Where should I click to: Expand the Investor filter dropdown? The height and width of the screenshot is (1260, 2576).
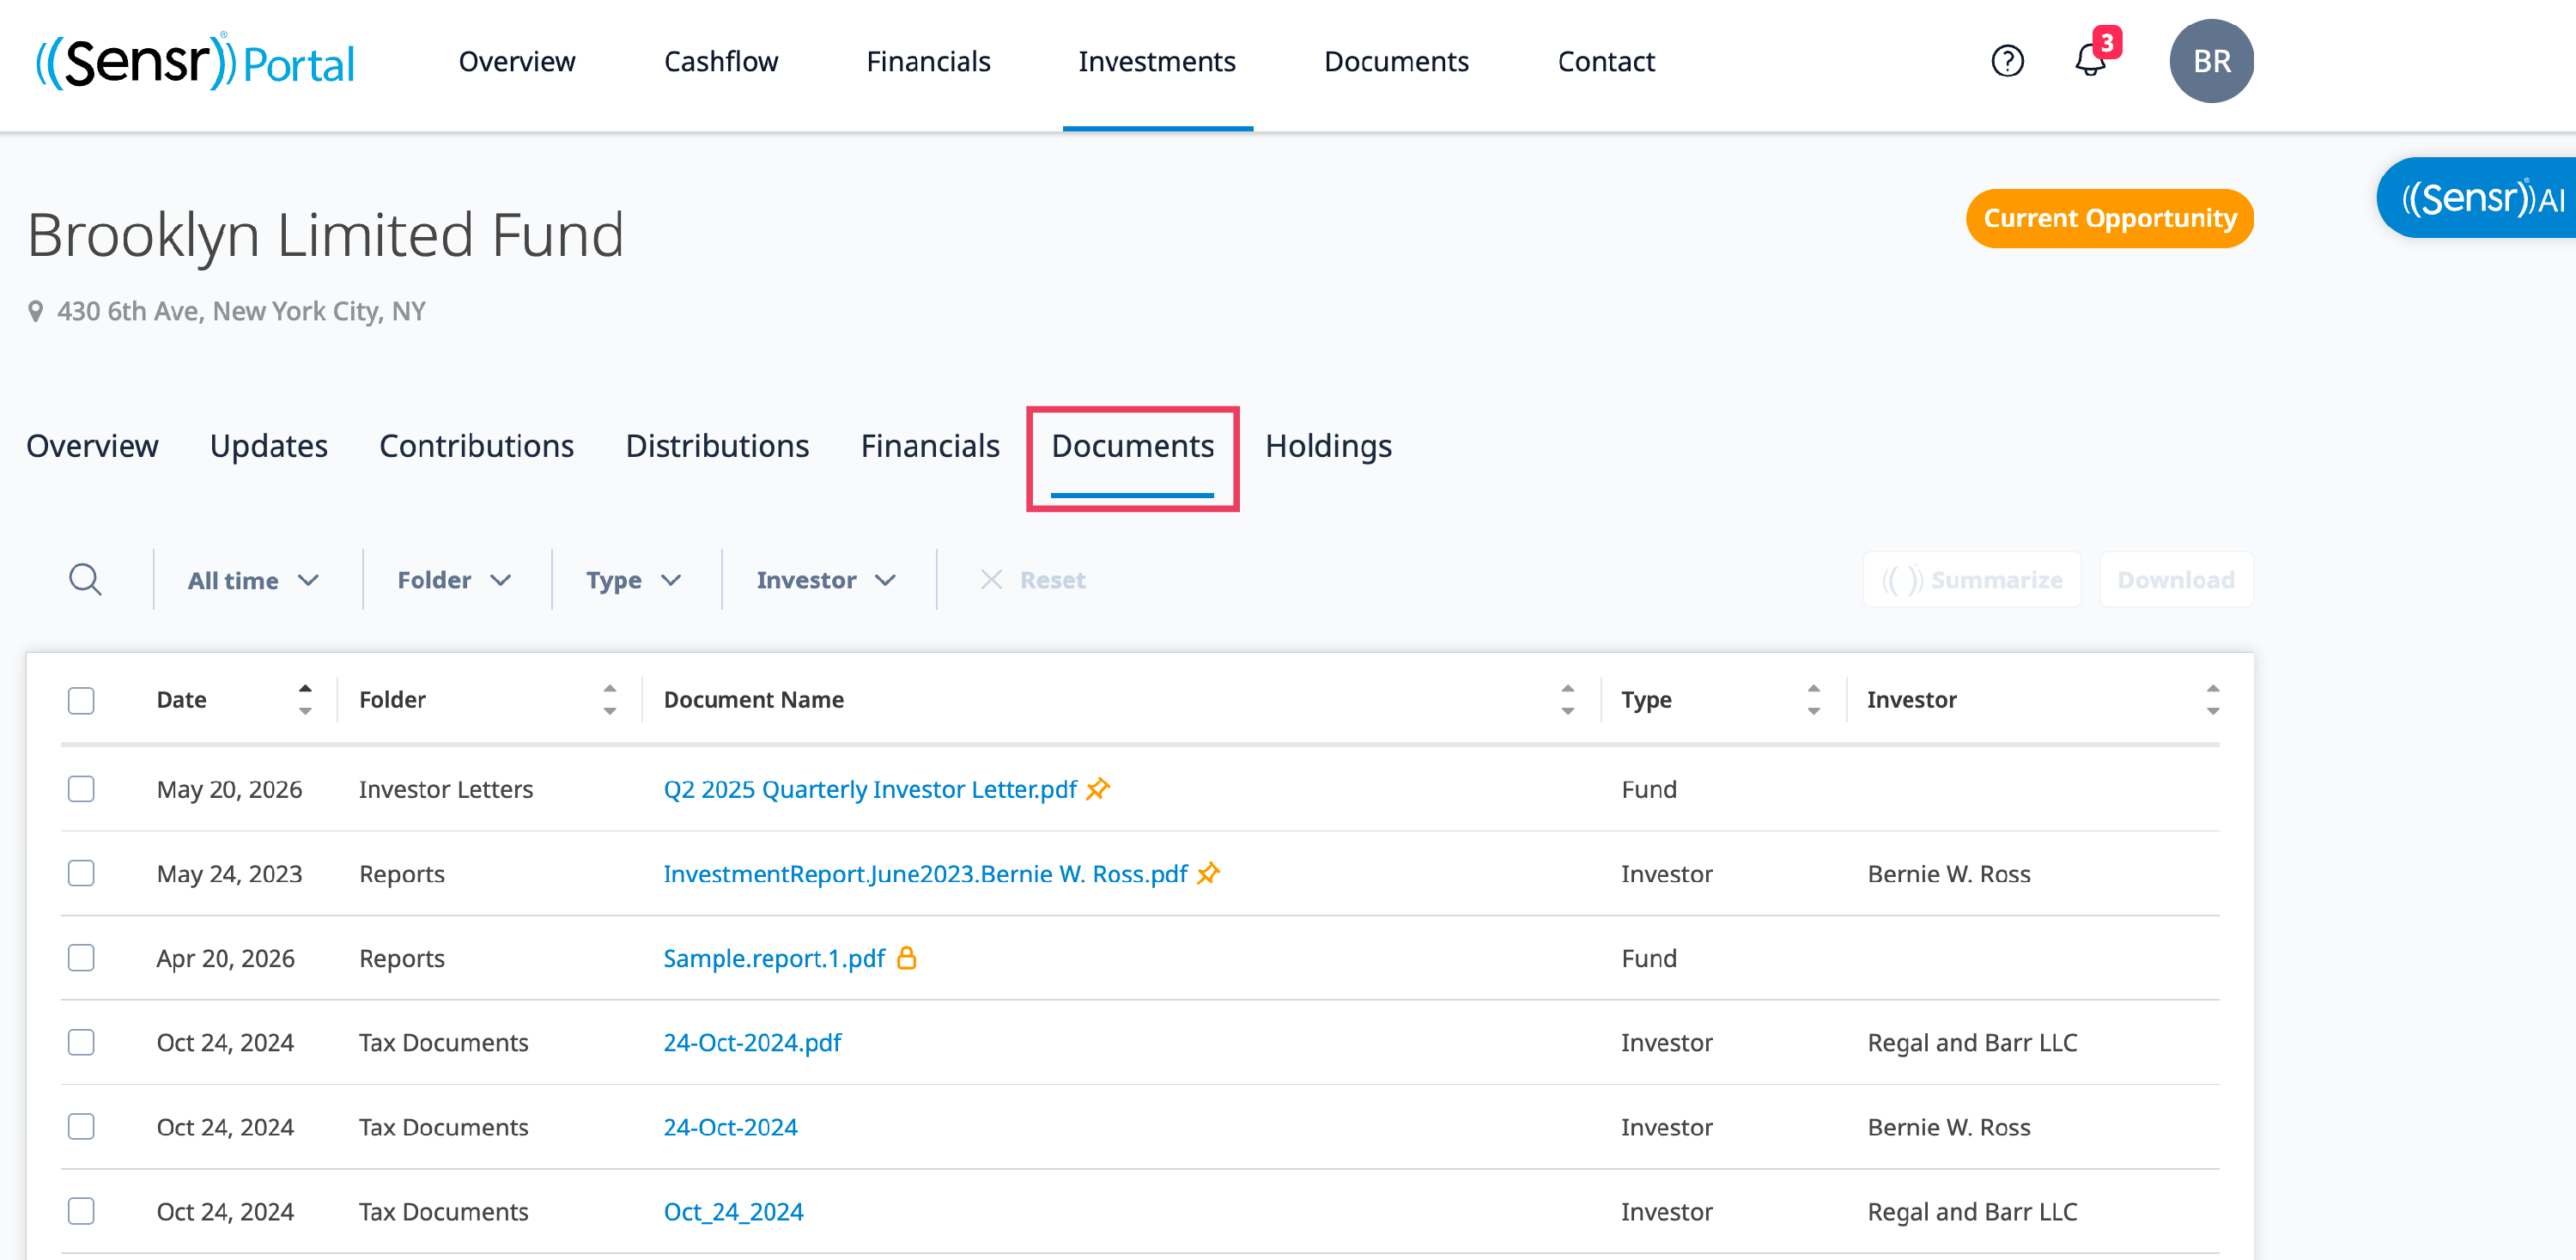coord(826,580)
